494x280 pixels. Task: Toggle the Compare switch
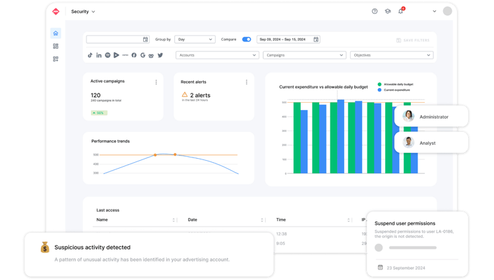coord(247,40)
